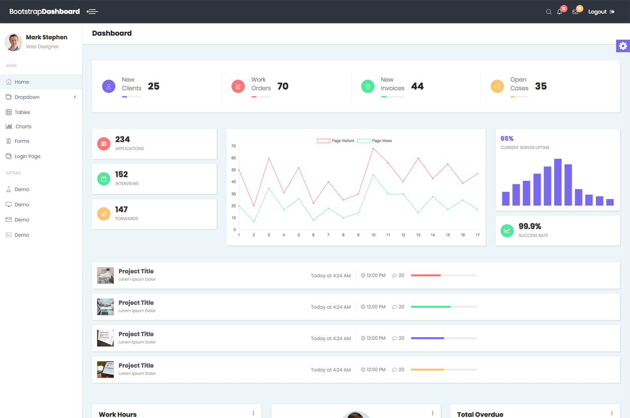Click the red Work Orders icon
Viewport: 630px width, 418px height.
point(238,87)
